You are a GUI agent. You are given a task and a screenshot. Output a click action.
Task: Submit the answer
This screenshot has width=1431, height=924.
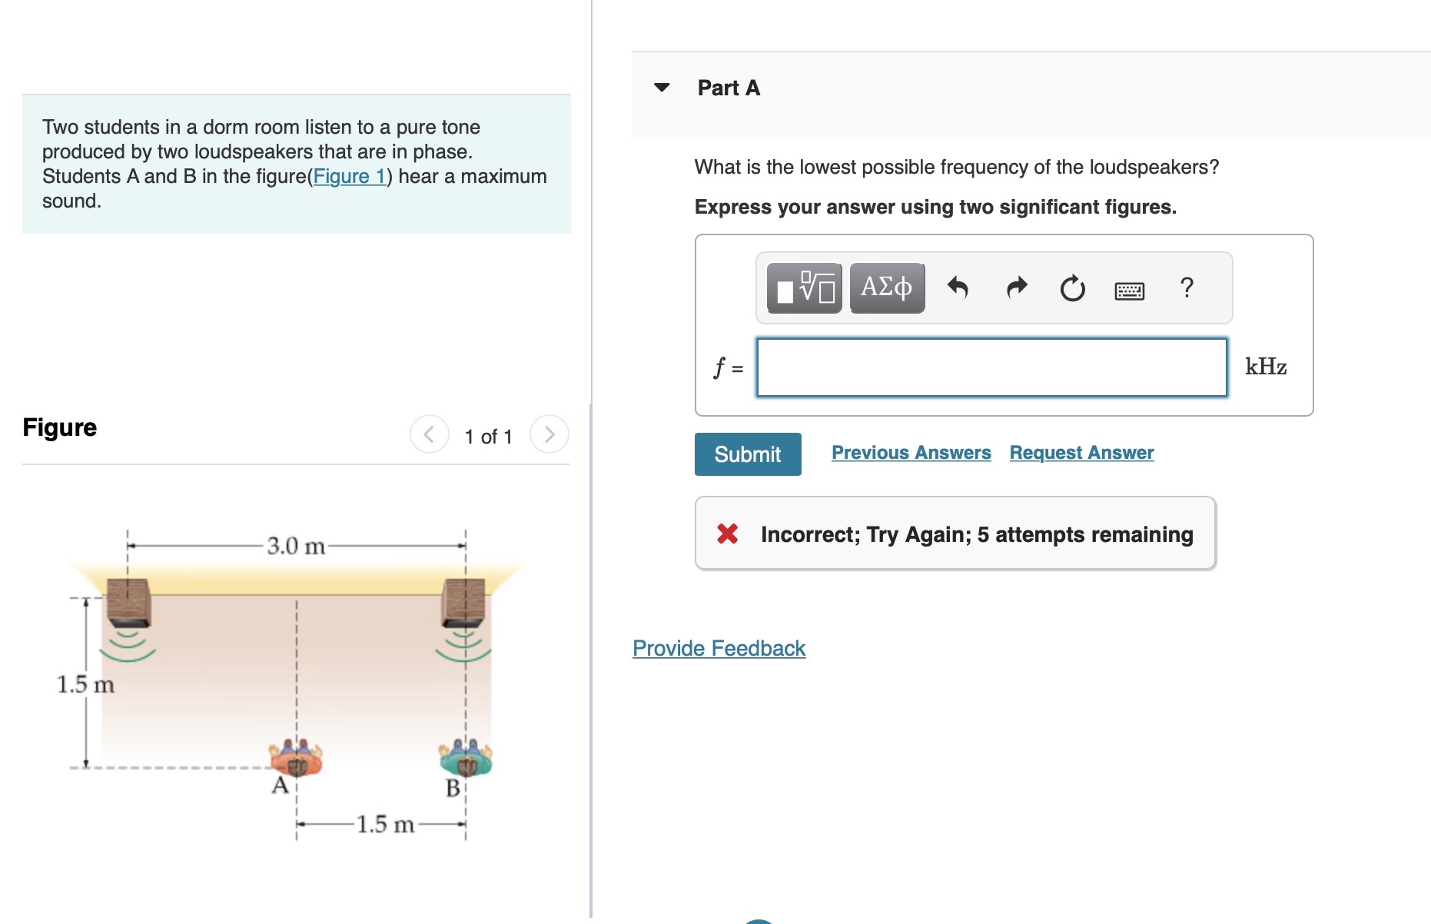[x=746, y=454]
